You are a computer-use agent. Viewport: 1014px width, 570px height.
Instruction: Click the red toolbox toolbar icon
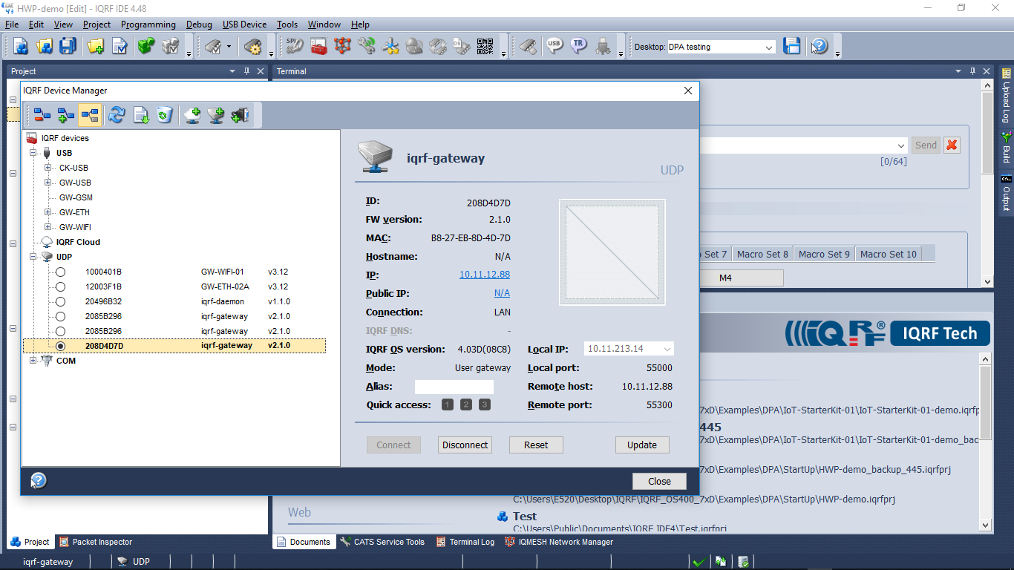pyautogui.click(x=318, y=46)
